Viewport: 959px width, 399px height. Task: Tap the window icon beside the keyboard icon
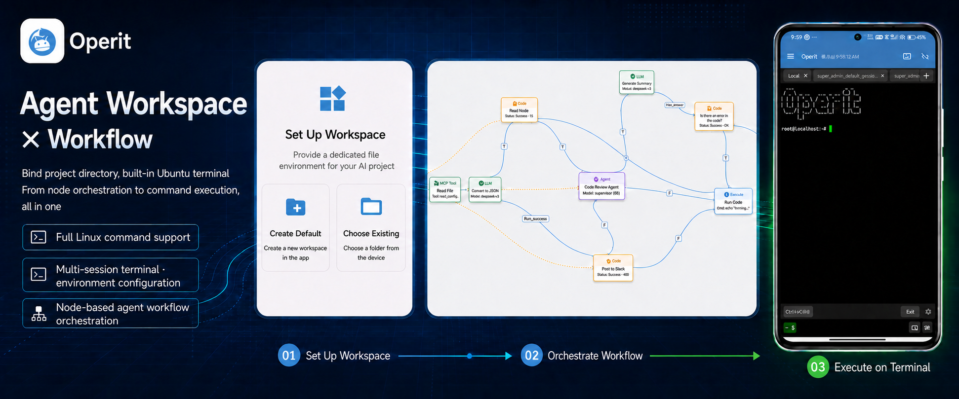915,327
